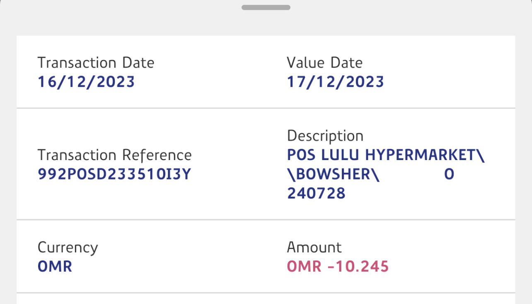Tap the Description label

tap(325, 136)
